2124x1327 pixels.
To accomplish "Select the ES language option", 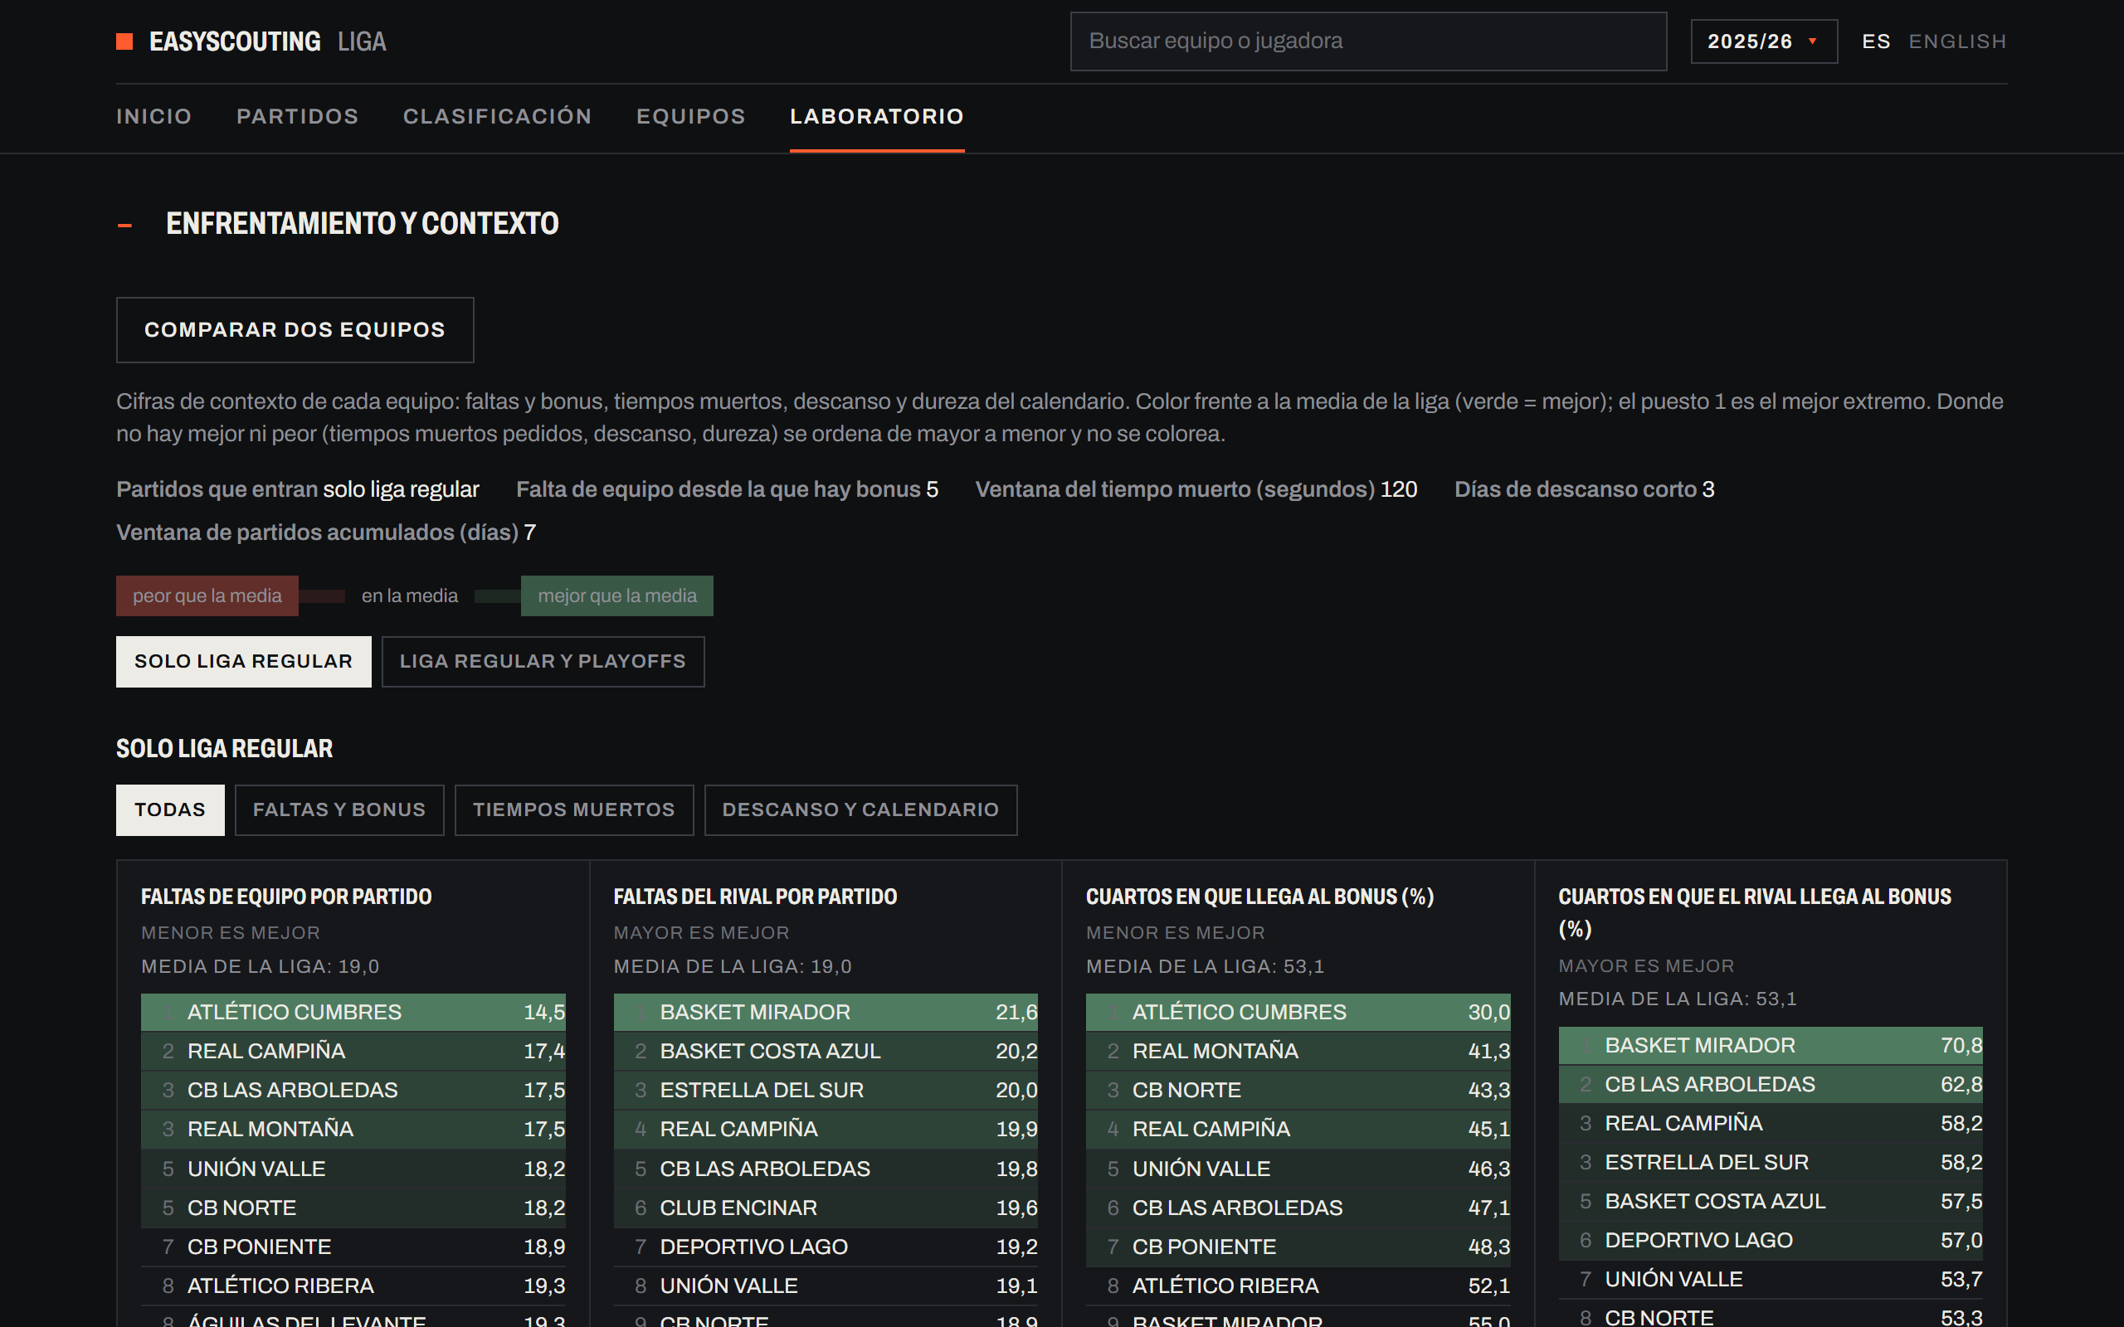I will [x=1876, y=41].
